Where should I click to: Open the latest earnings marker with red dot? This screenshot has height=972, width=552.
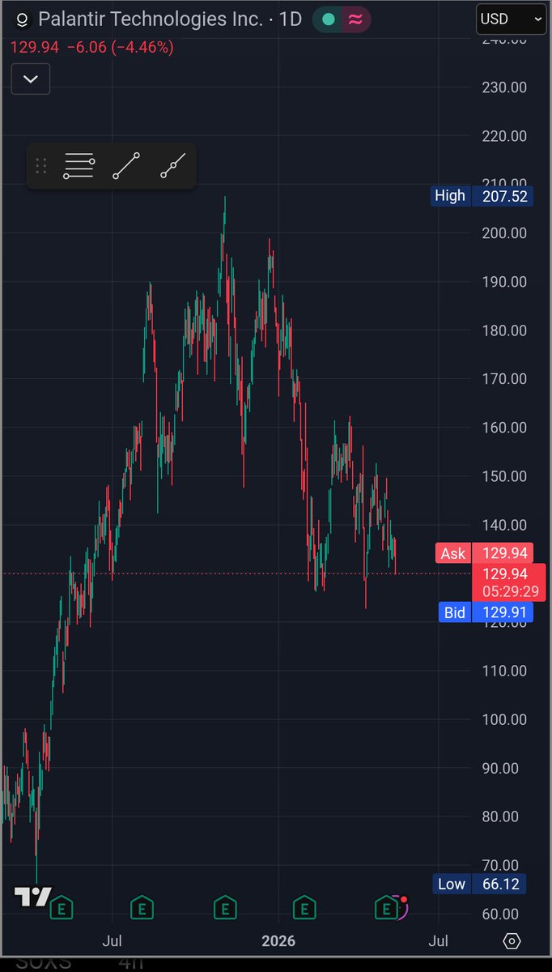pos(389,907)
